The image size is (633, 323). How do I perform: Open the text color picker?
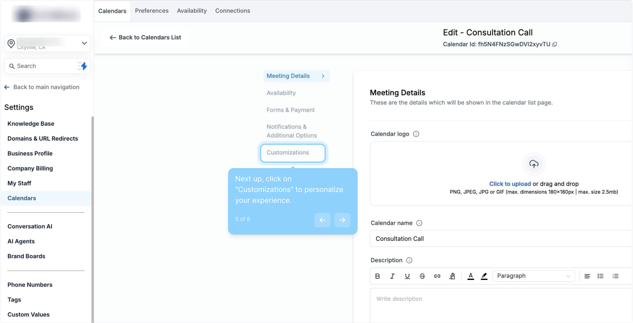(471, 276)
